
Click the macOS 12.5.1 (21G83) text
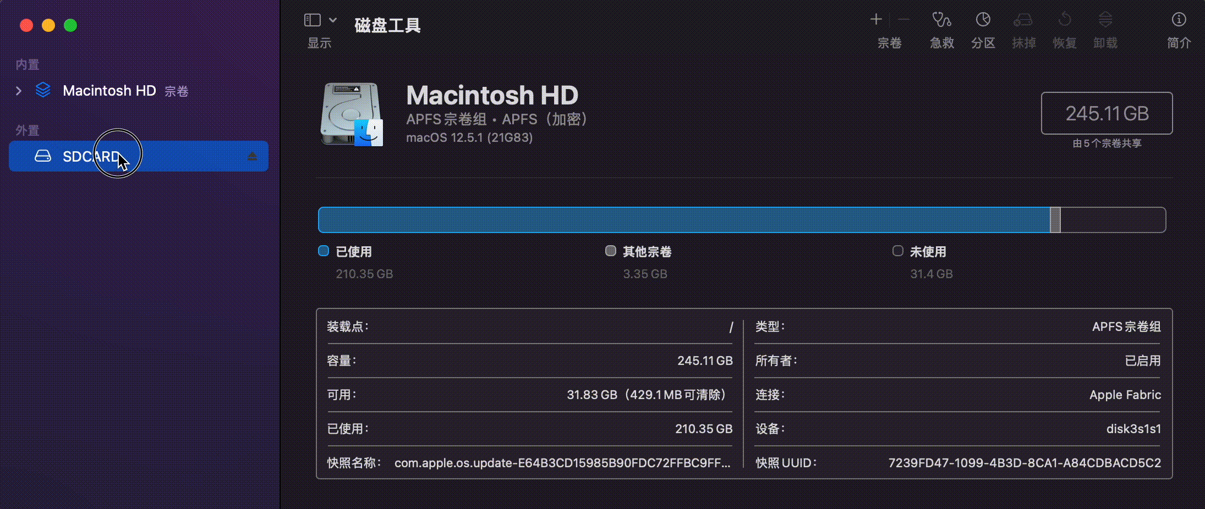469,137
